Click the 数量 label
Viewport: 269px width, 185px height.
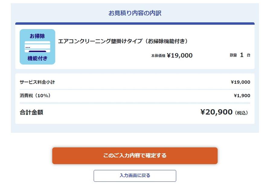pos(233,55)
